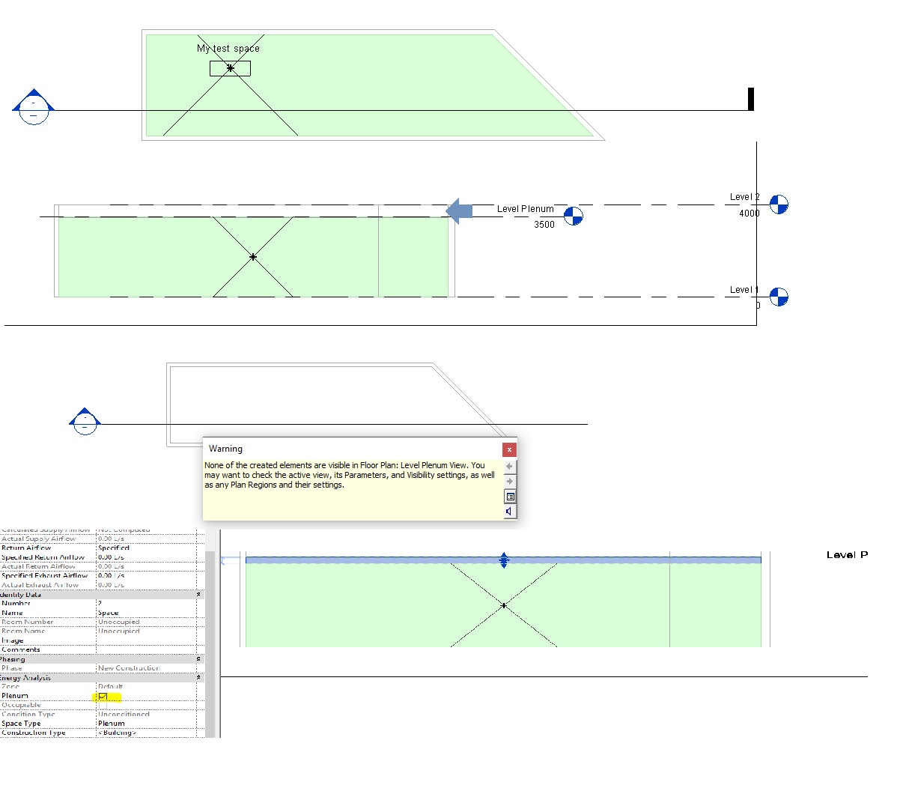Click the black section marker bar at right
Viewport: 900px width, 809px height.
(x=750, y=98)
